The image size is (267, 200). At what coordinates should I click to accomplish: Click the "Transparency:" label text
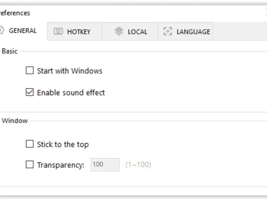click(61, 165)
